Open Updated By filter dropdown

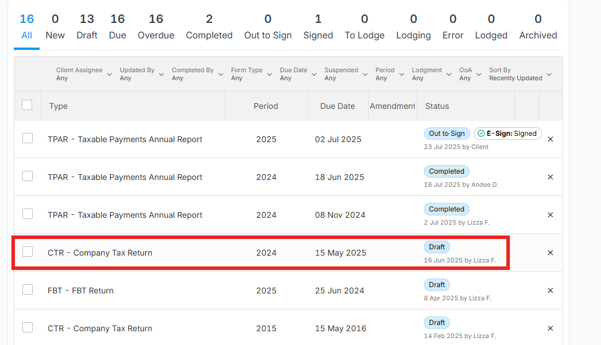click(x=142, y=74)
